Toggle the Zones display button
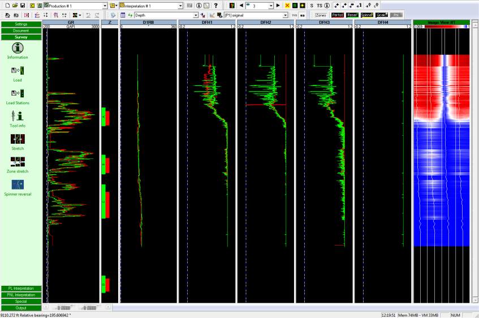479x318 pixels. 321,15
